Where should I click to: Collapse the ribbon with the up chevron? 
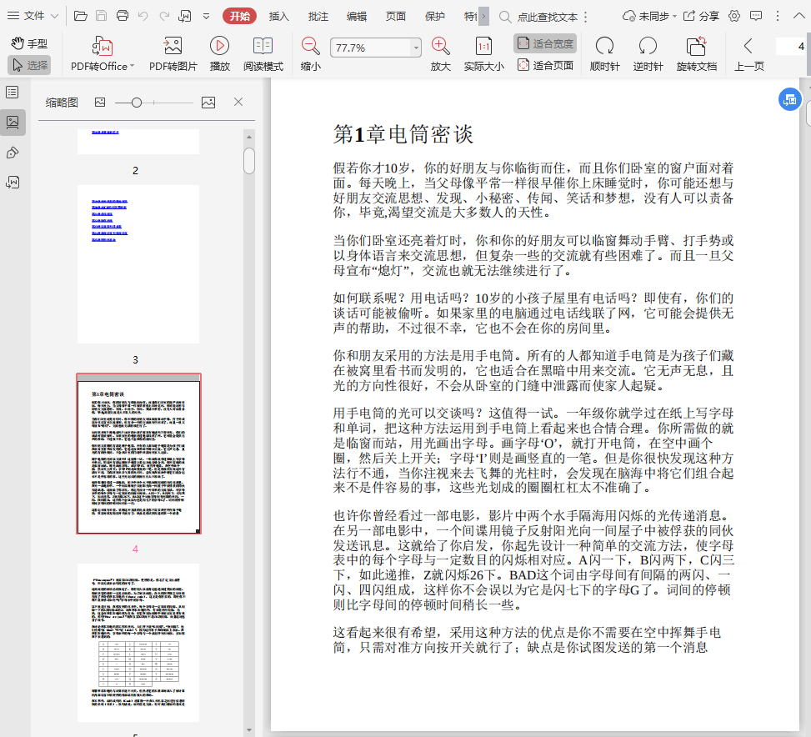coord(798,16)
